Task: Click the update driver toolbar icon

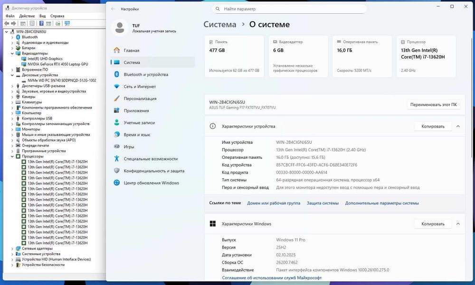Action: [58, 23]
